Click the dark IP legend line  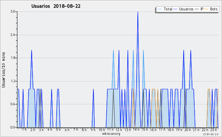point(197,9)
